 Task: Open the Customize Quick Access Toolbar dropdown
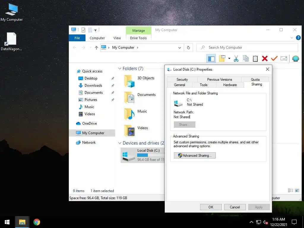click(95, 30)
